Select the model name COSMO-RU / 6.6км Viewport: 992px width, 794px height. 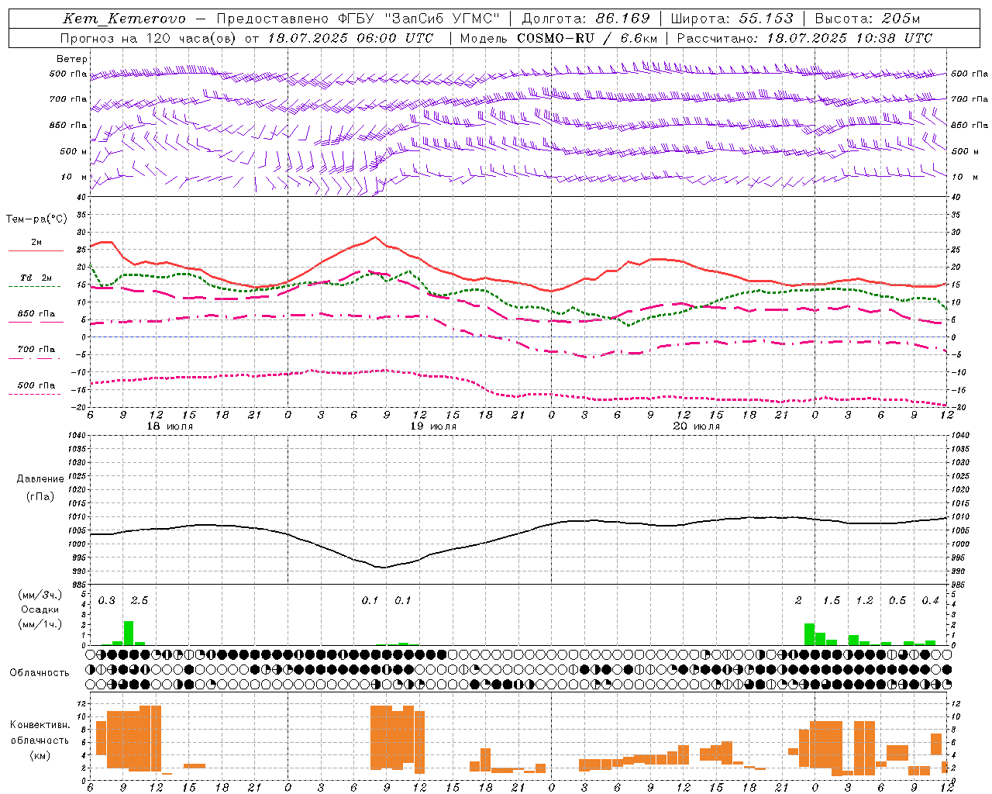[587, 38]
